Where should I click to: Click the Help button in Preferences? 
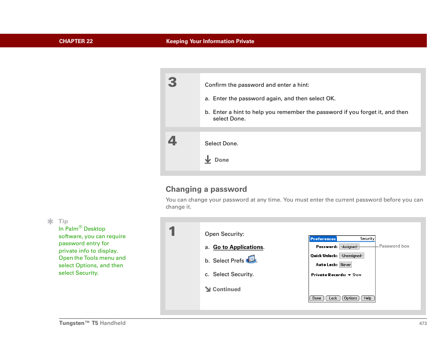[368, 298]
